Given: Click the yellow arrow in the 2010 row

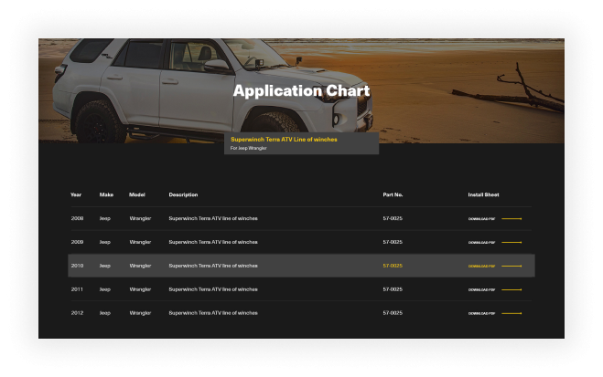Looking at the screenshot, I should tap(511, 266).
